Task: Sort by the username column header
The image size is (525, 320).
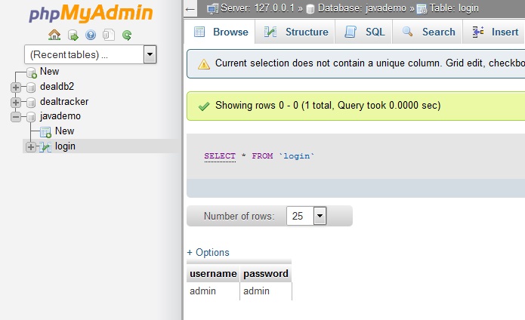Action: (x=213, y=273)
